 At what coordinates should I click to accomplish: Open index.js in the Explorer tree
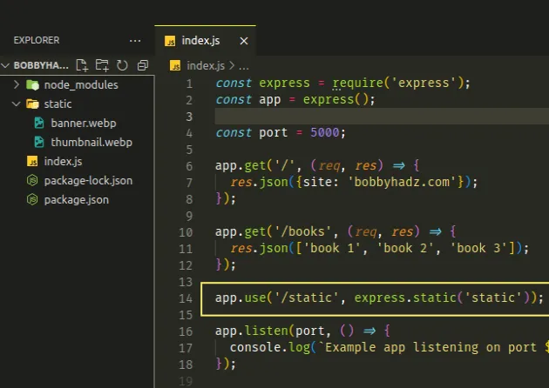pos(63,162)
